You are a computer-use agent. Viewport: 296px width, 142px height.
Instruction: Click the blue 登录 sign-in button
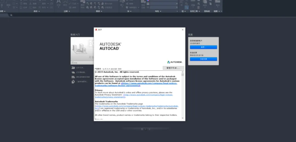click(203, 47)
